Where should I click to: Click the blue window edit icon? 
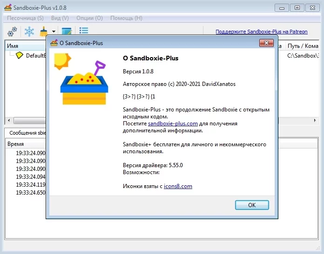(67, 31)
